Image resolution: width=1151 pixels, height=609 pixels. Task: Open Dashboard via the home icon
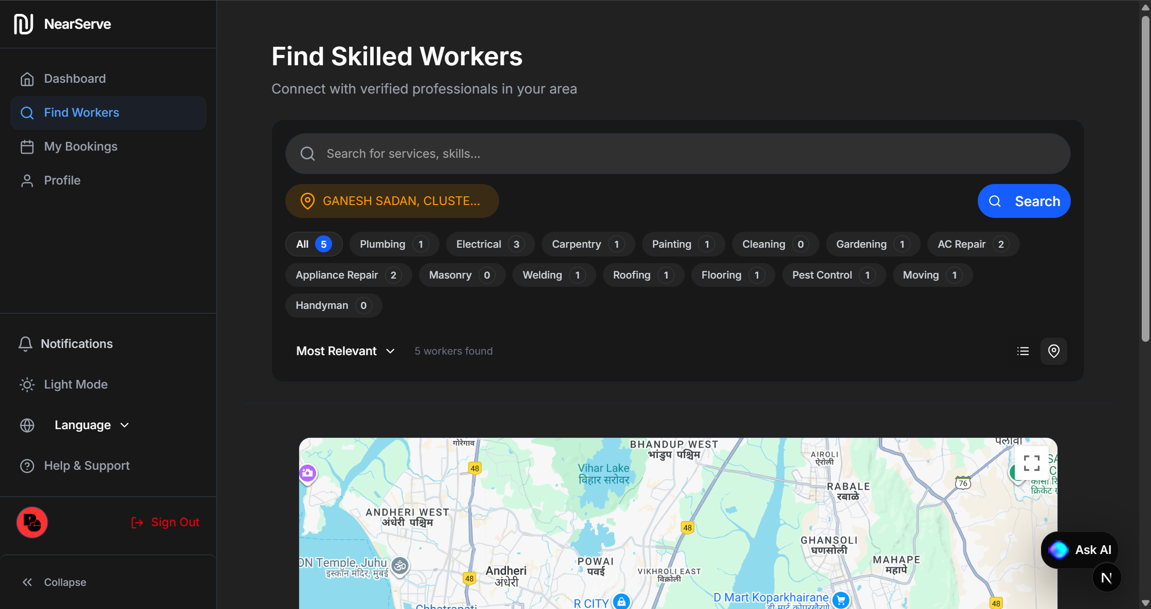click(x=27, y=78)
